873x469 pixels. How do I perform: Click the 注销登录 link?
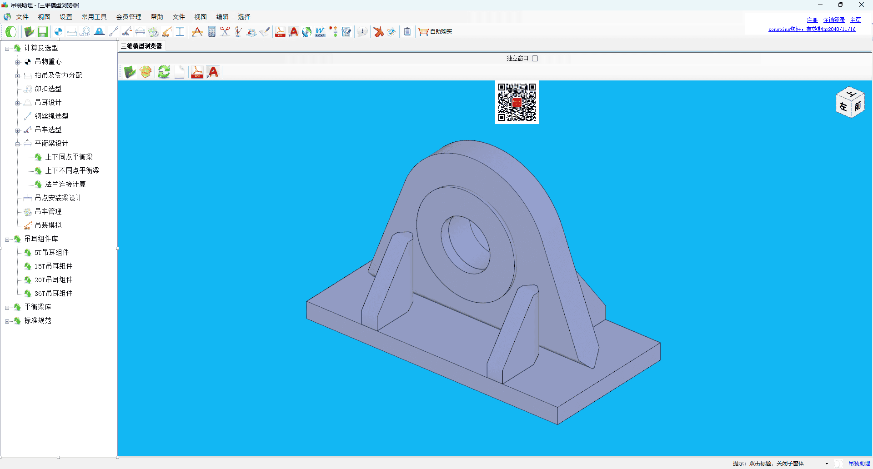[834, 20]
